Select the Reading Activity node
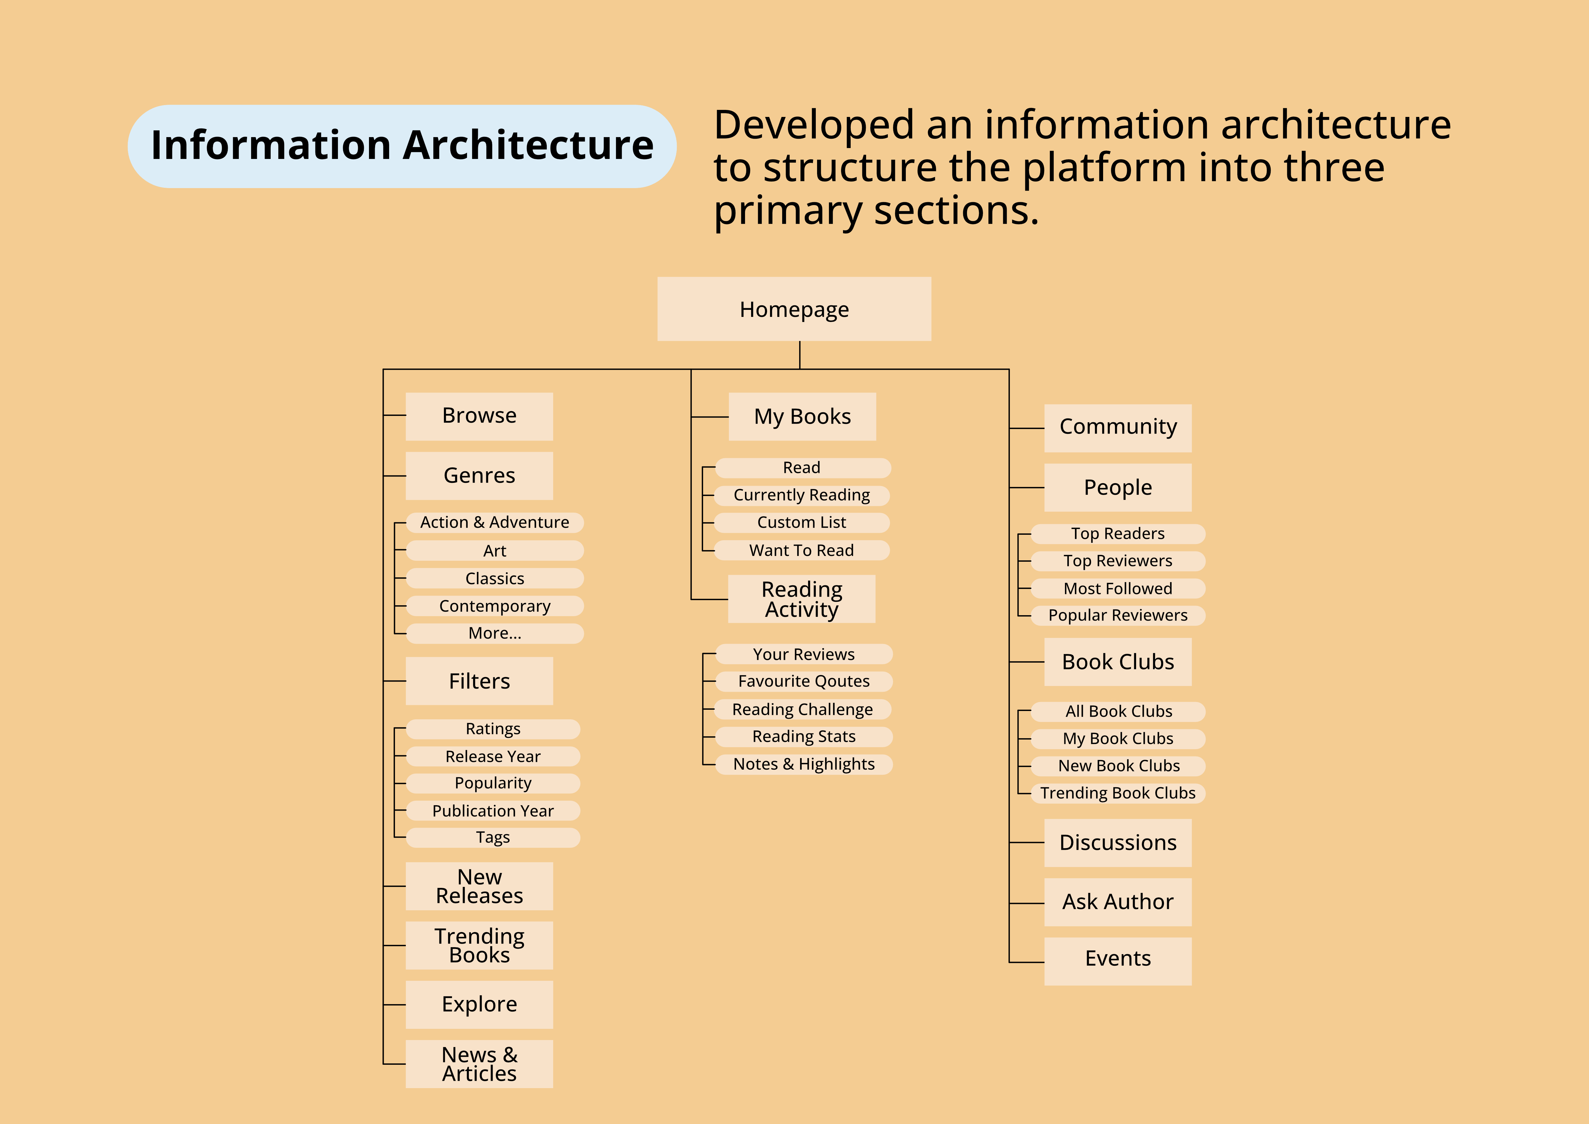The image size is (1589, 1124). click(x=801, y=599)
